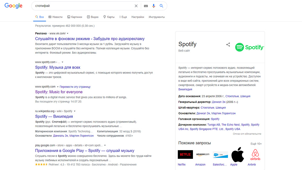The image size is (302, 170).
Task: Click the Google logo
Action: 14,6
